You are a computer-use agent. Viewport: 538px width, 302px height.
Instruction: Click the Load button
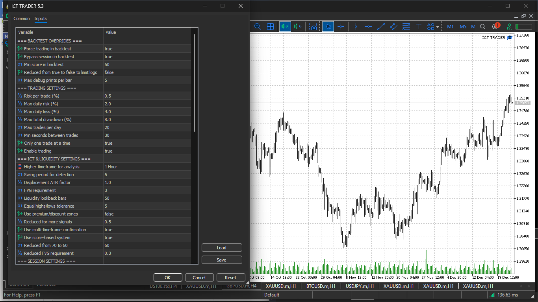(222, 248)
